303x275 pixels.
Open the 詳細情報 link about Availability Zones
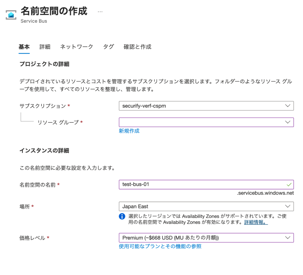click(x=256, y=222)
